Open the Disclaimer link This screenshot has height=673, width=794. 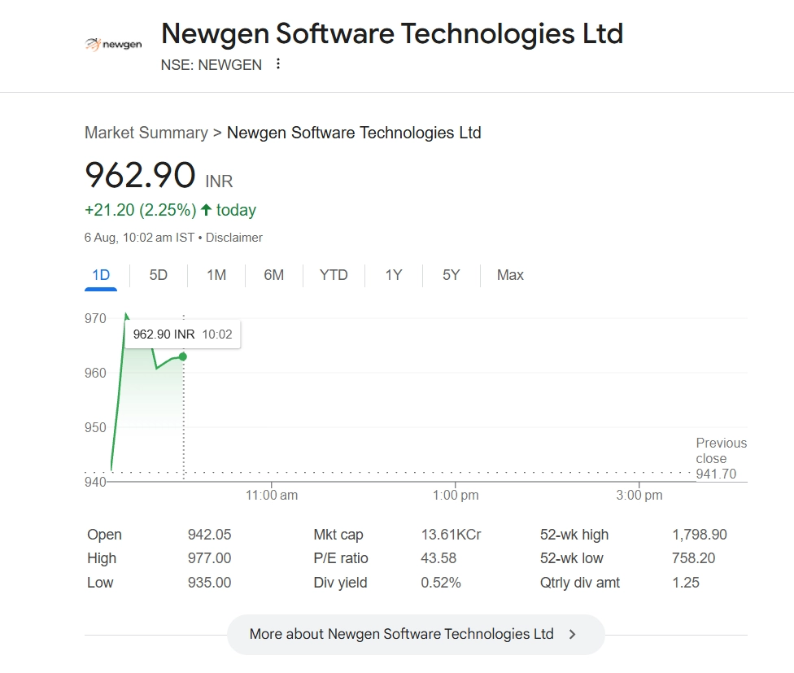pos(234,238)
